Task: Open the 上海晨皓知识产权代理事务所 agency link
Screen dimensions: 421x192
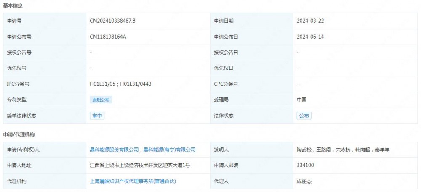Action: [133, 181]
